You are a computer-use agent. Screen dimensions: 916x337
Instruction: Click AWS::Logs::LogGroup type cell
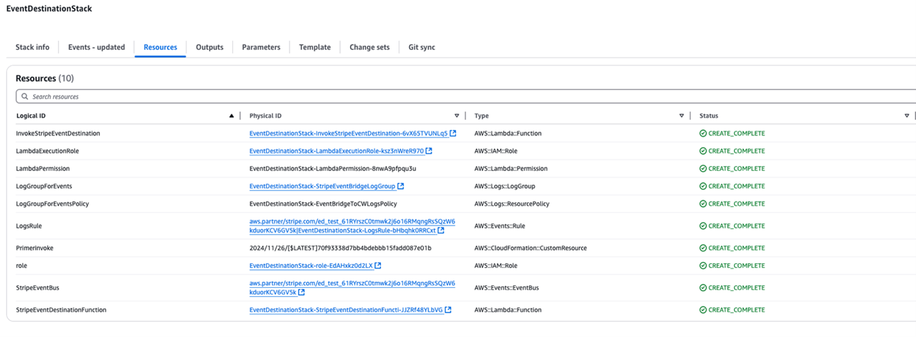pyautogui.click(x=504, y=186)
